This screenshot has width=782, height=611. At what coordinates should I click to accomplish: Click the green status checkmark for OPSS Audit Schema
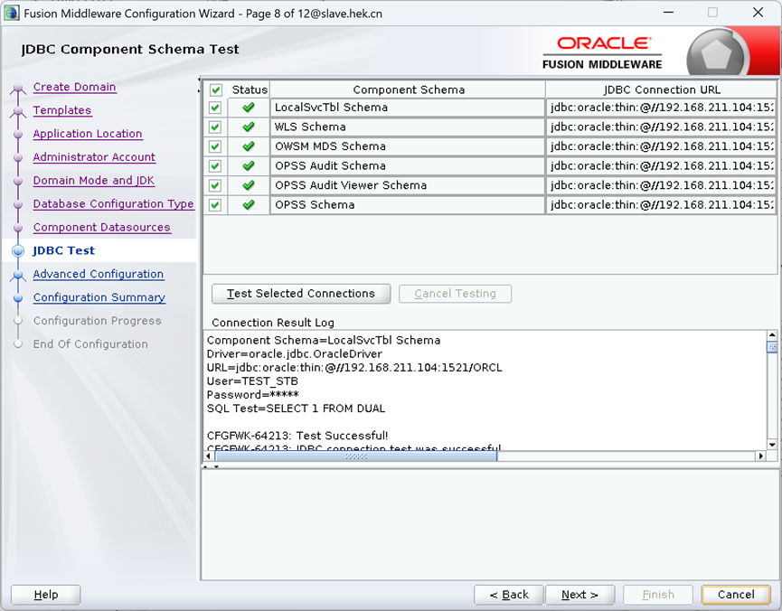[249, 165]
